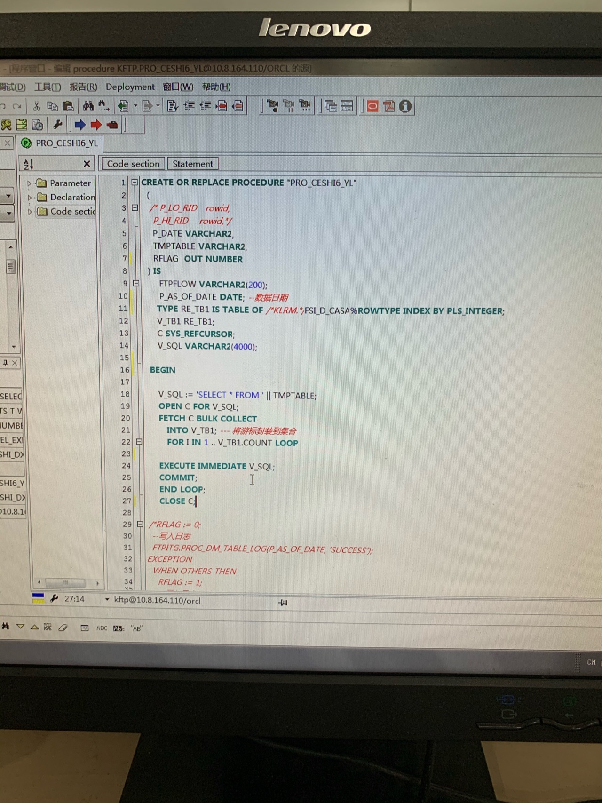
Task: Select the PRO_CESHI6_YL tab
Action: point(60,143)
